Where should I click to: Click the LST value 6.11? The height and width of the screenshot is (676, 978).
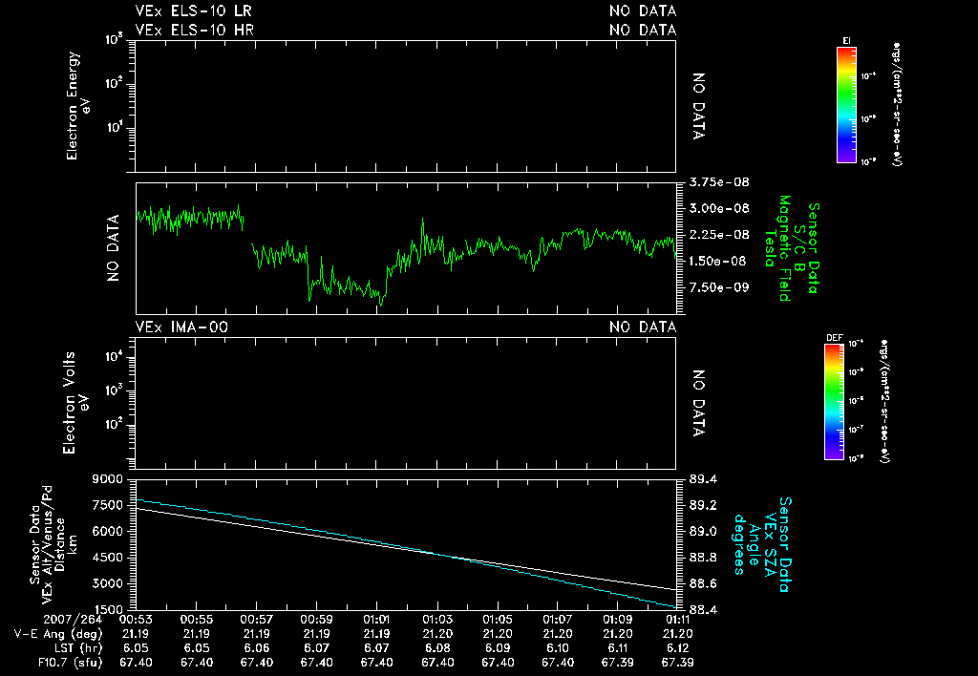click(618, 648)
